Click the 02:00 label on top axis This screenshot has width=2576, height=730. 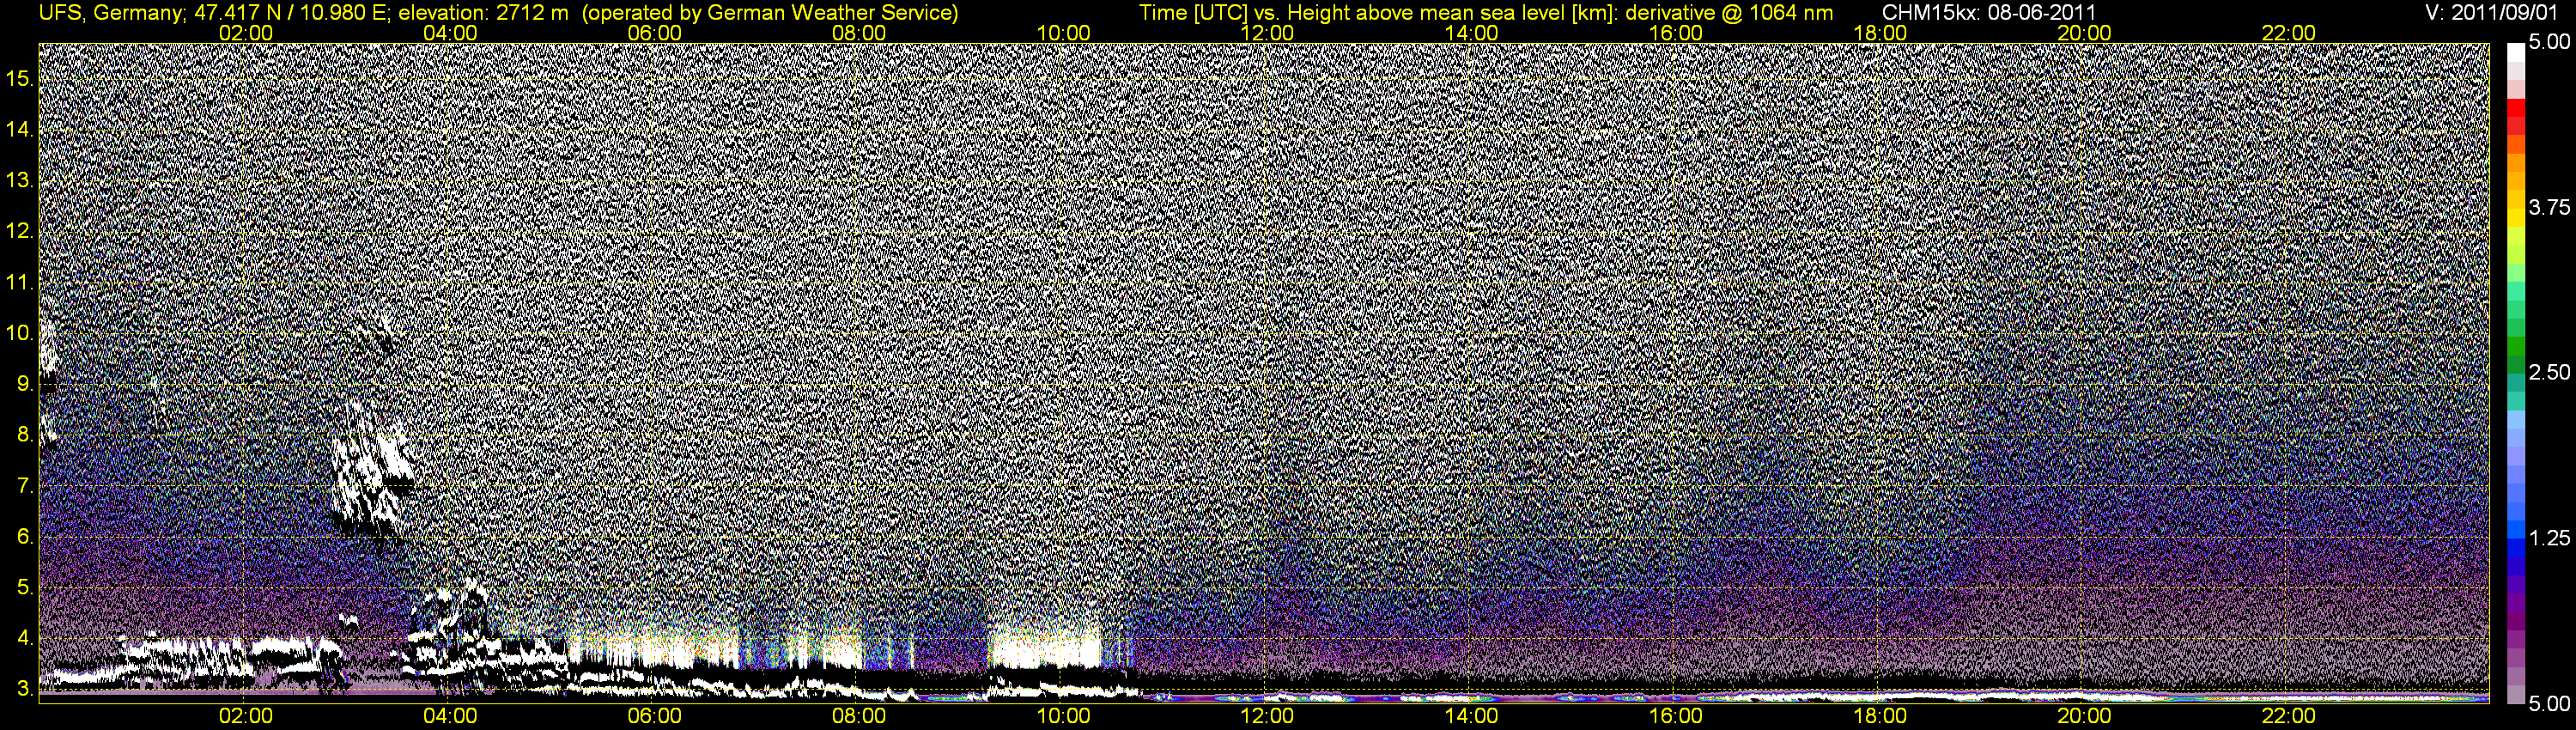(246, 33)
